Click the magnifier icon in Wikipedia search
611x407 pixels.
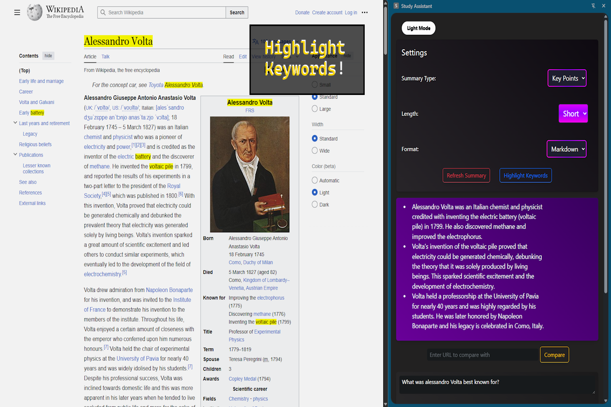tap(103, 12)
